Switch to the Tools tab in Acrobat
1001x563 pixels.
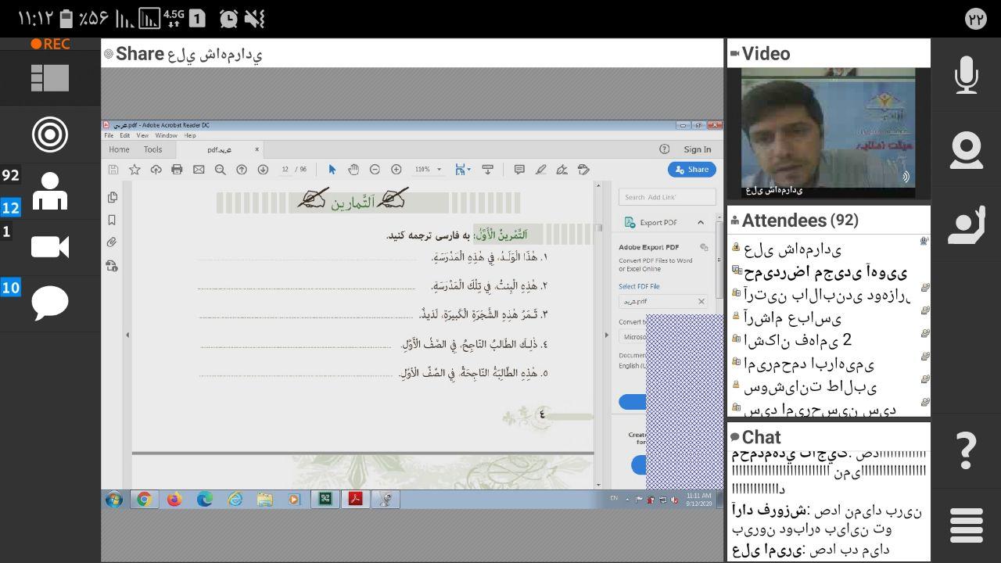tap(152, 149)
